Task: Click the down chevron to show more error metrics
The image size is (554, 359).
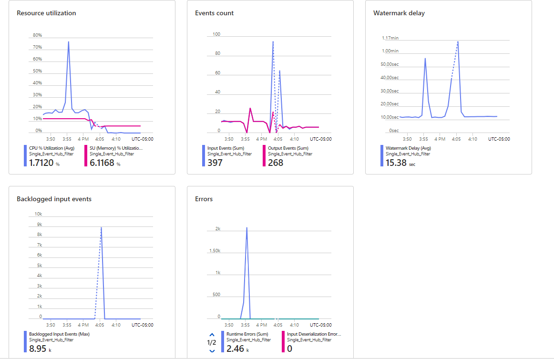Action: [x=212, y=351]
